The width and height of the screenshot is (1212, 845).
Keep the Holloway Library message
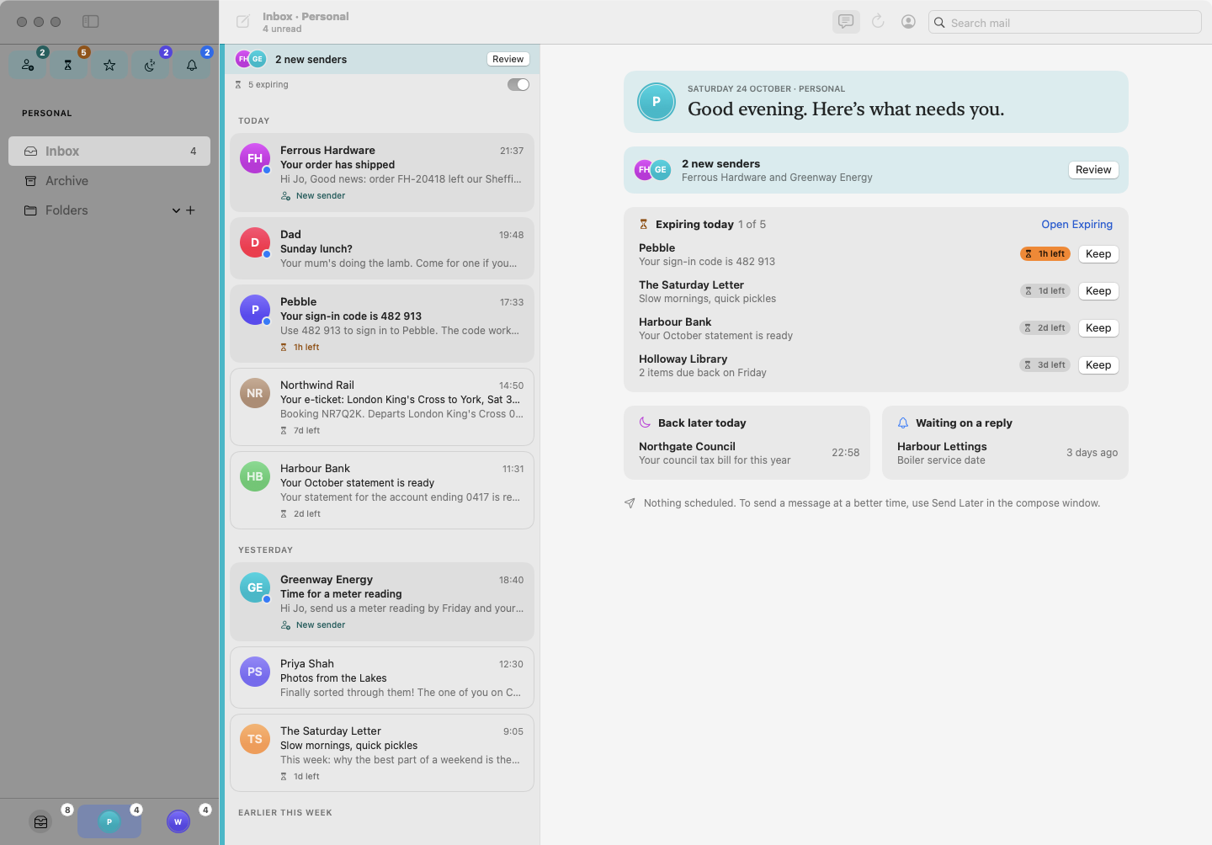point(1098,365)
